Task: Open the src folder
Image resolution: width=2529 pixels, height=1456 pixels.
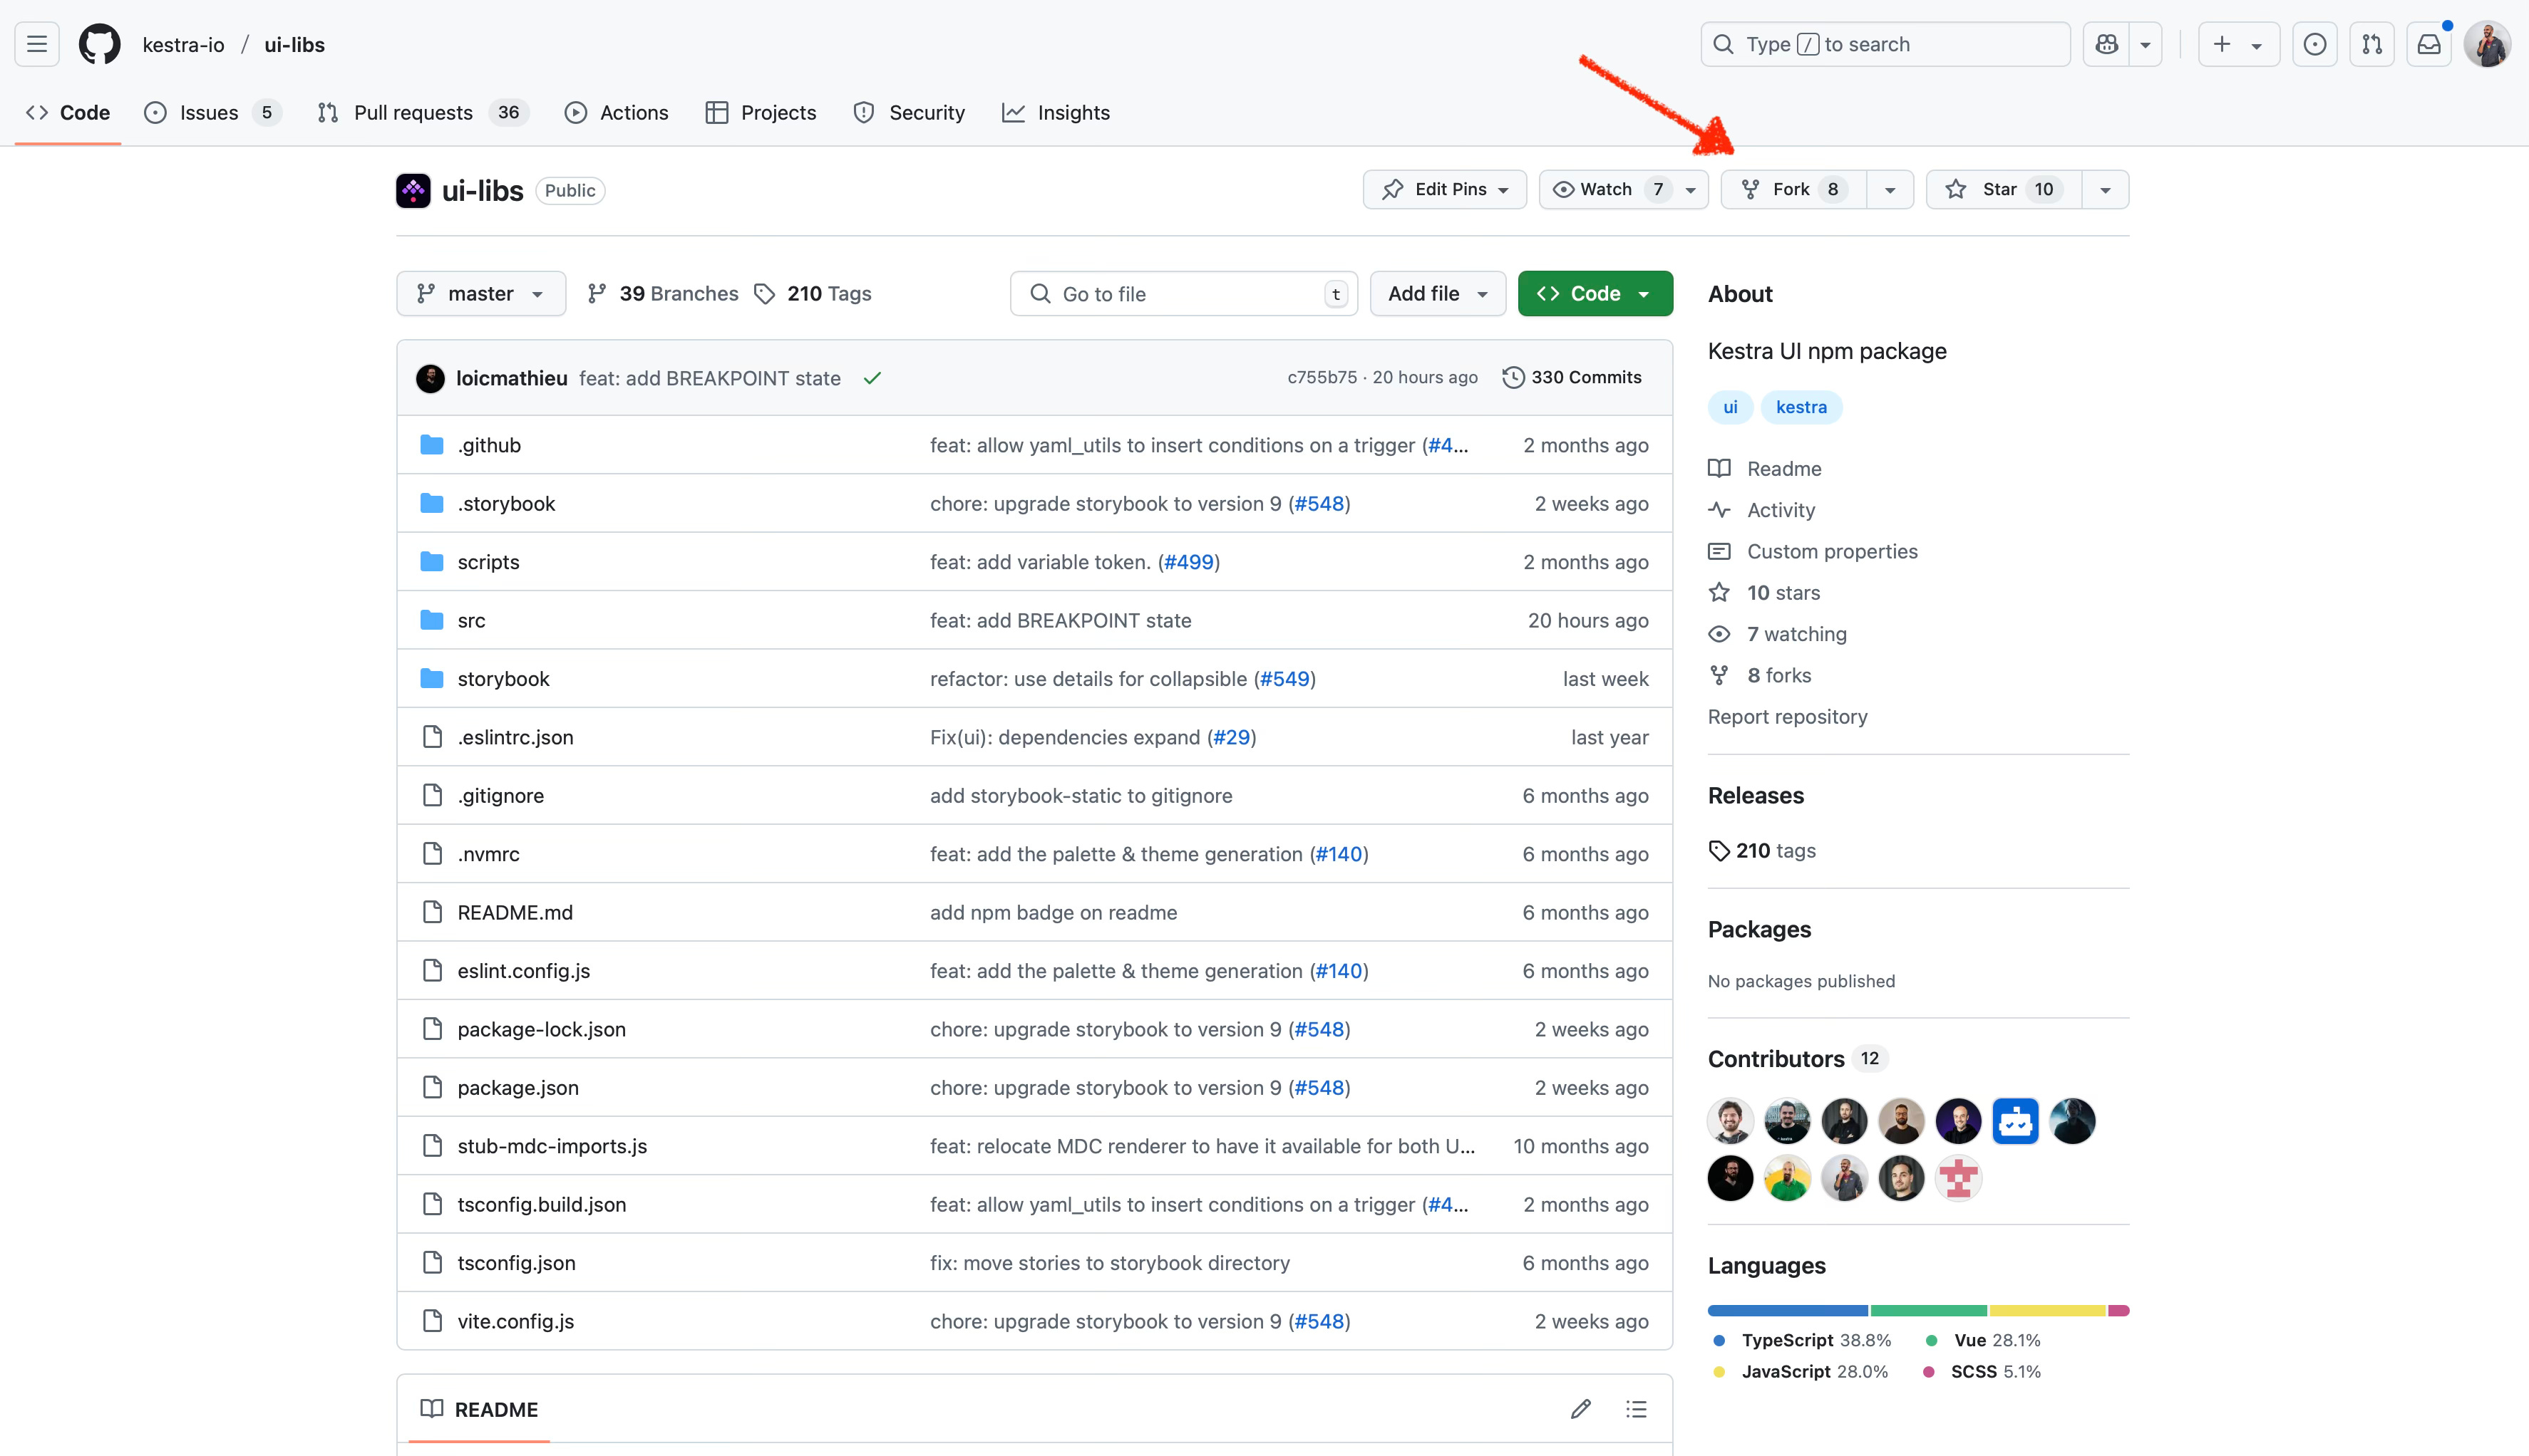Action: (471, 620)
